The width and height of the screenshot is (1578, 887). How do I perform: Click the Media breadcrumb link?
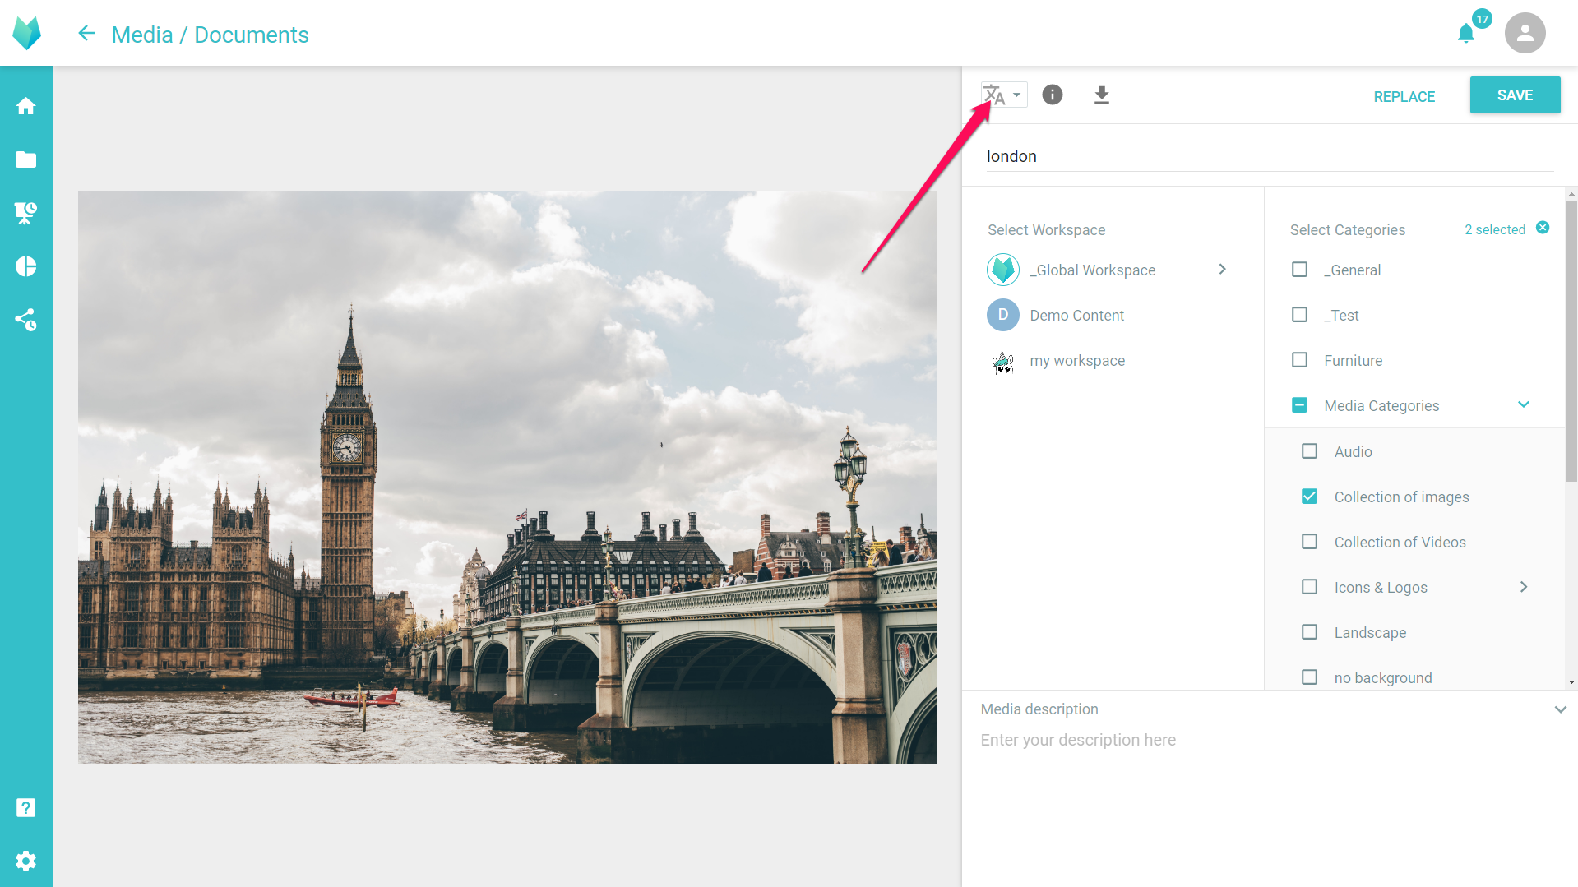142,35
